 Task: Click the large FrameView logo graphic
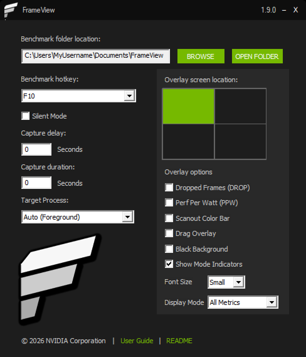[x=60, y=280]
